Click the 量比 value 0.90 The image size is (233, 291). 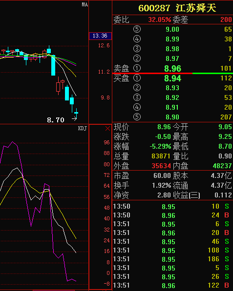point(225,156)
